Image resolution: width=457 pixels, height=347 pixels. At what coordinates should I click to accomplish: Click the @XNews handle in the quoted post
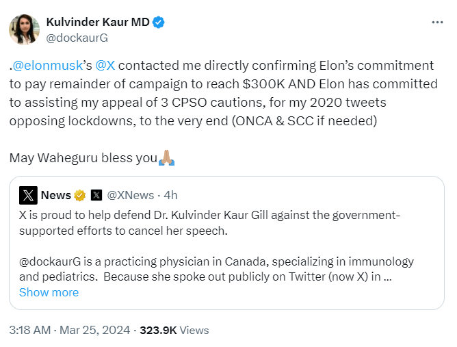pos(131,196)
